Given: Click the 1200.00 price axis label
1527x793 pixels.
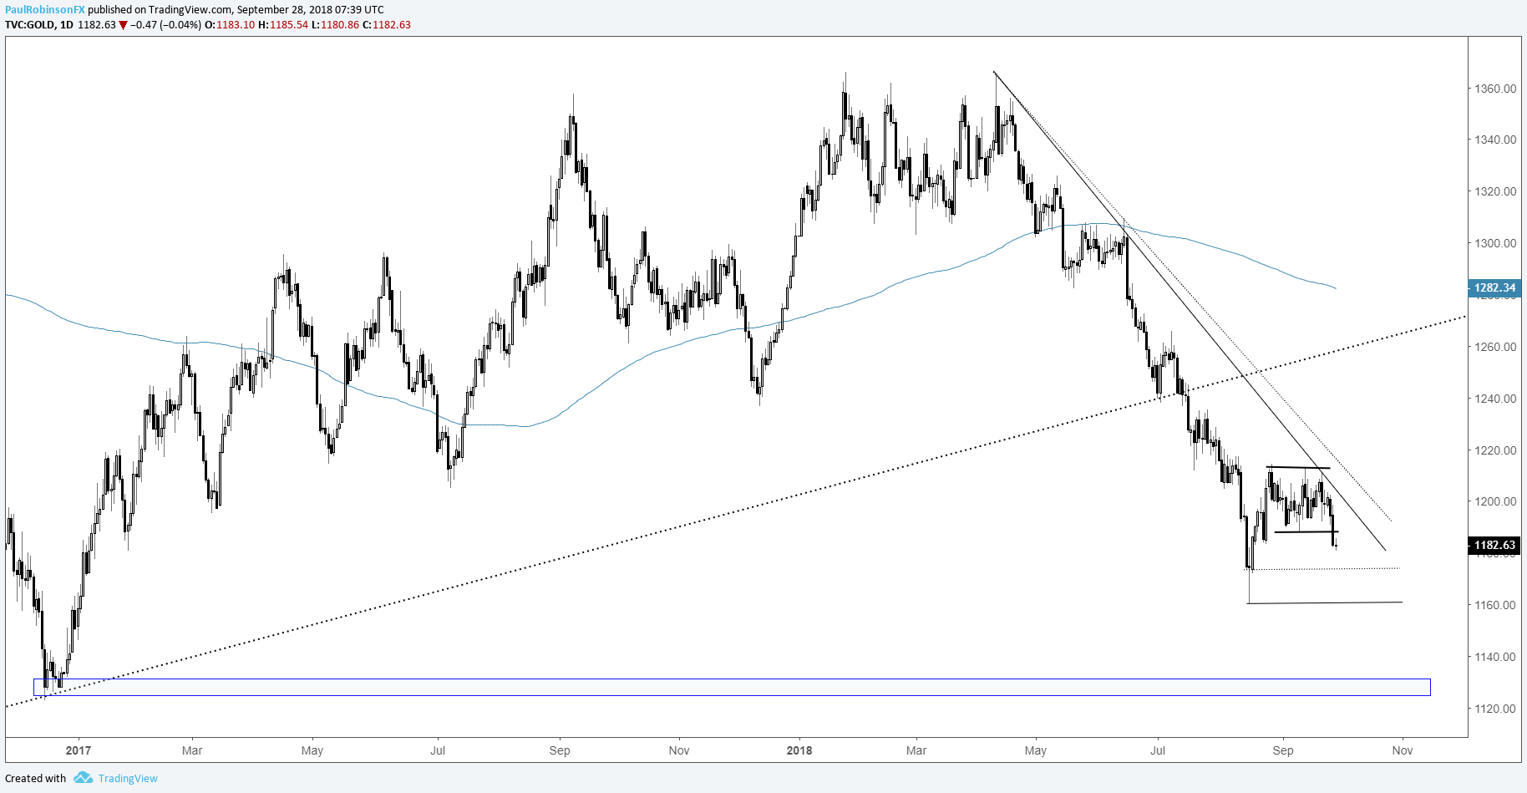Looking at the screenshot, I should coord(1495,501).
